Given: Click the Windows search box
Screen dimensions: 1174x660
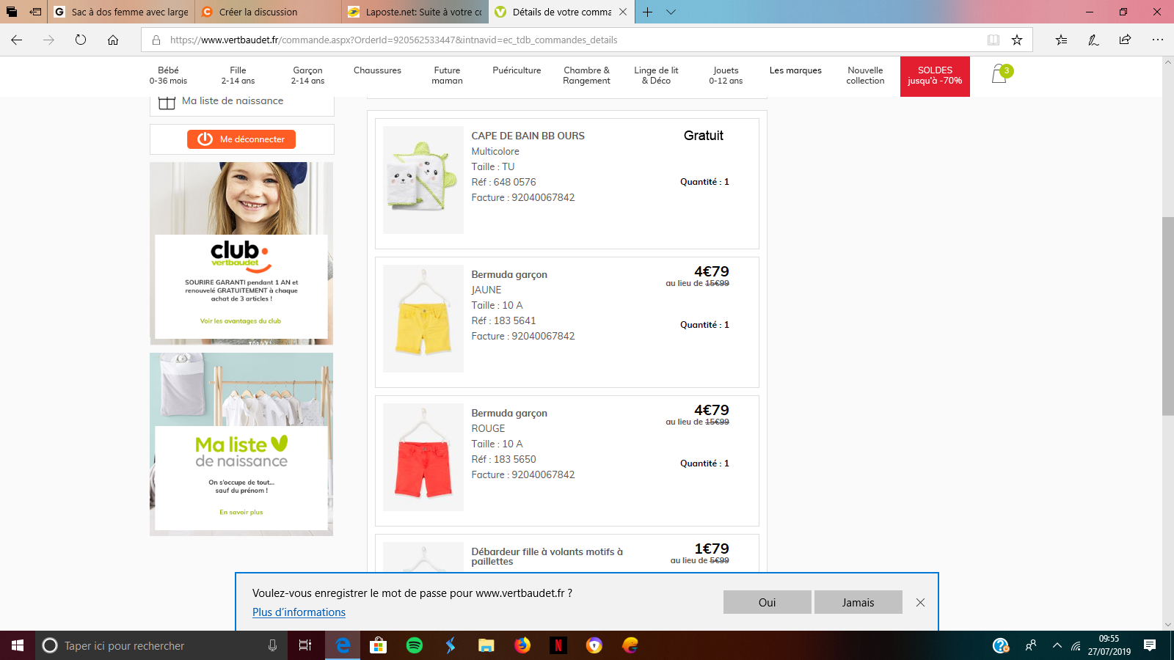Looking at the screenshot, I should [154, 645].
